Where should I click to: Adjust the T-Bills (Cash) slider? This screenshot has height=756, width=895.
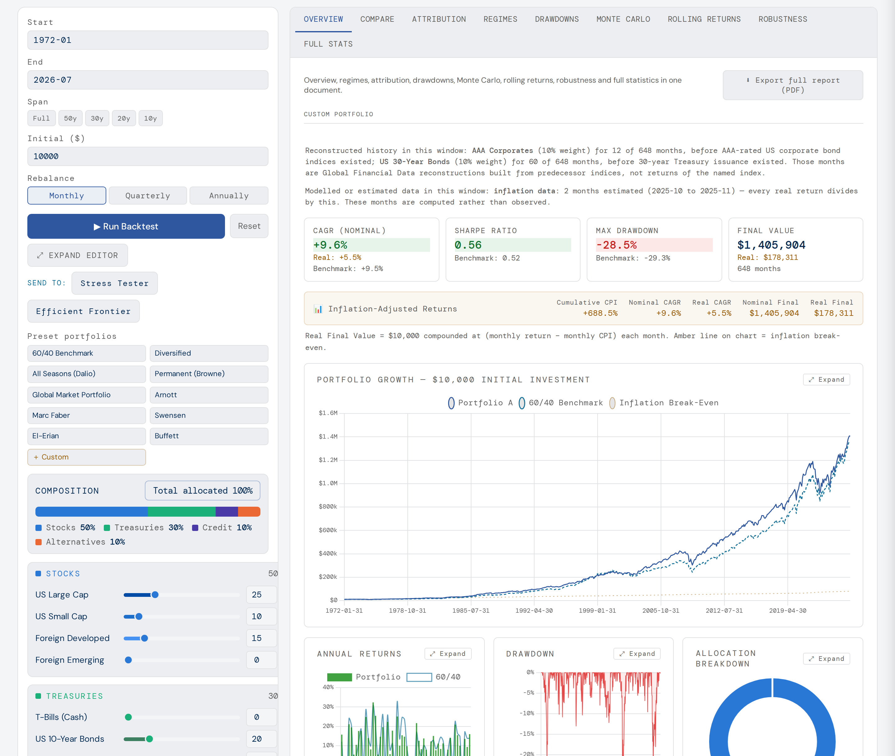coord(182,717)
